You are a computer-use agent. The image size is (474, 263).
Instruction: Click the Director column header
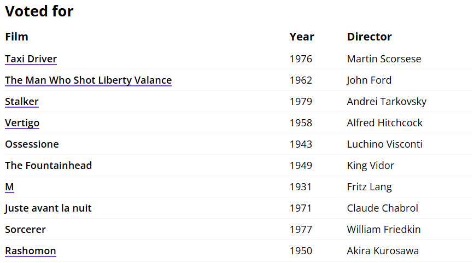point(369,37)
